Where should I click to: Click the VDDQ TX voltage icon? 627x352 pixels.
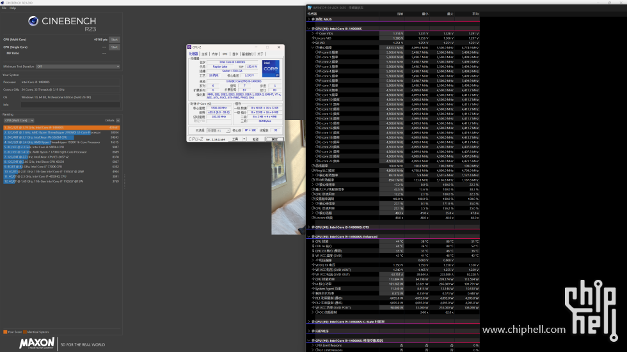313,265
